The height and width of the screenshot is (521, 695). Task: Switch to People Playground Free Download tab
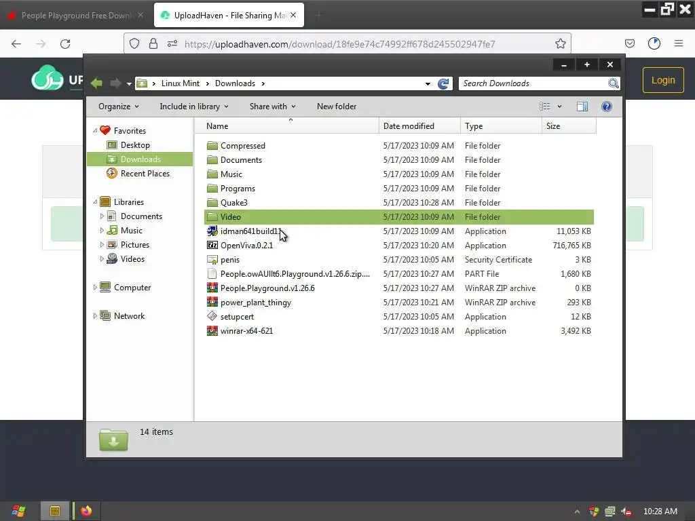point(76,15)
